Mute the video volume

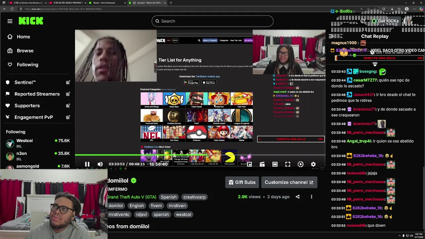click(100, 164)
